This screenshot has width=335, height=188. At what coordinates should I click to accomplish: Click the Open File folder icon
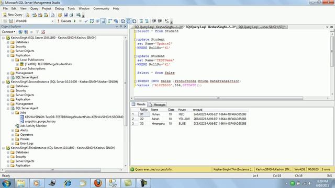click(x=60, y=15)
